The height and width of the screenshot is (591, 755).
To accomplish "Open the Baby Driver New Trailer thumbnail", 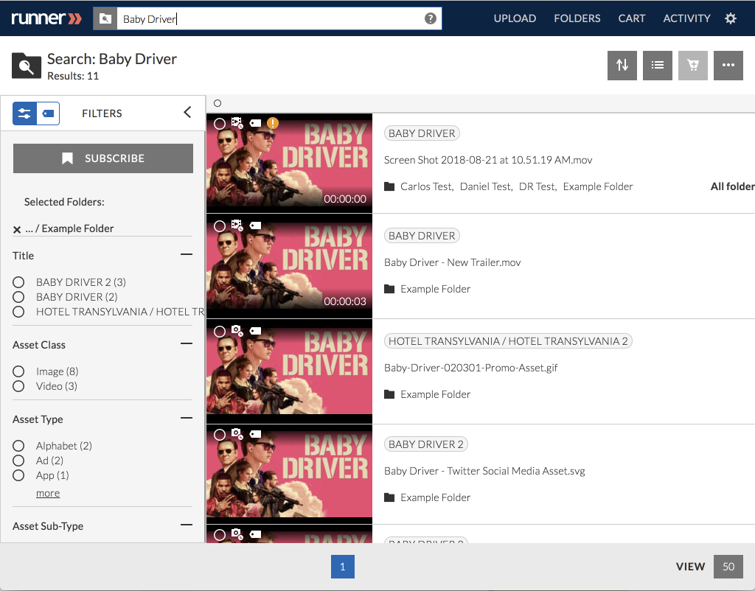I will [x=289, y=266].
